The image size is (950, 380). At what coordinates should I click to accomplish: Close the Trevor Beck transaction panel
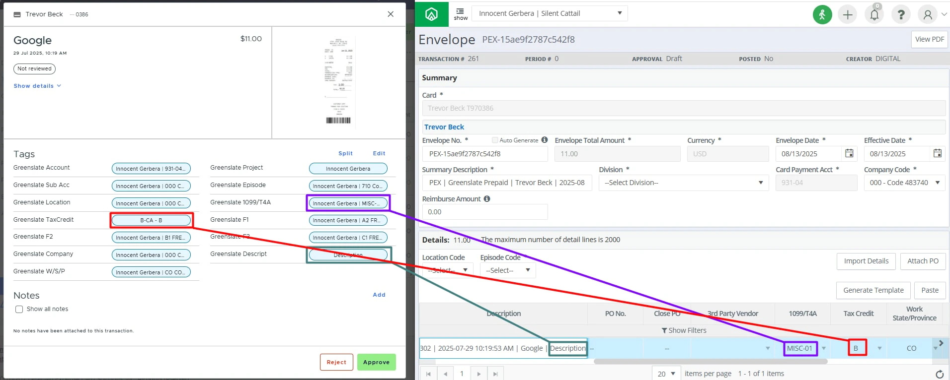[x=391, y=14]
